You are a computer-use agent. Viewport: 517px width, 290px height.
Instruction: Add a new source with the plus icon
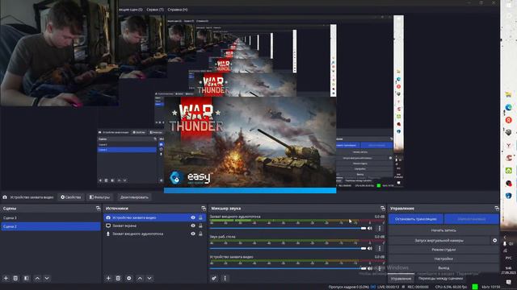[x=108, y=278]
